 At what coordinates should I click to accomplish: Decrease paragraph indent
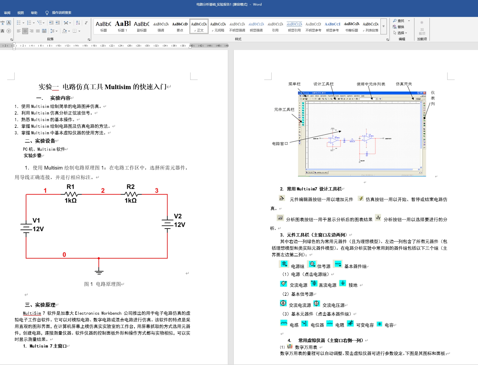51,23
